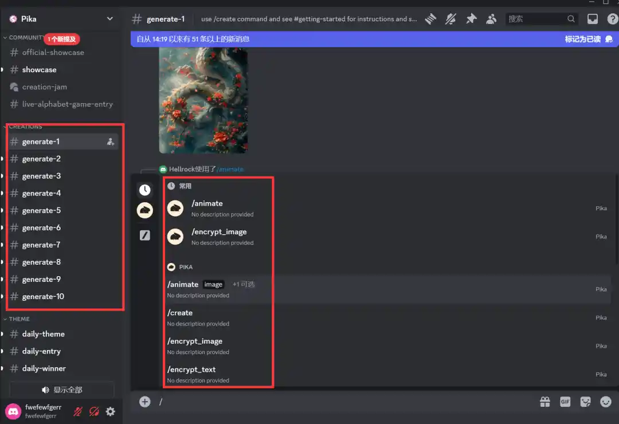
Task: Toggle headphone deafen in user panel
Action: tap(95, 411)
